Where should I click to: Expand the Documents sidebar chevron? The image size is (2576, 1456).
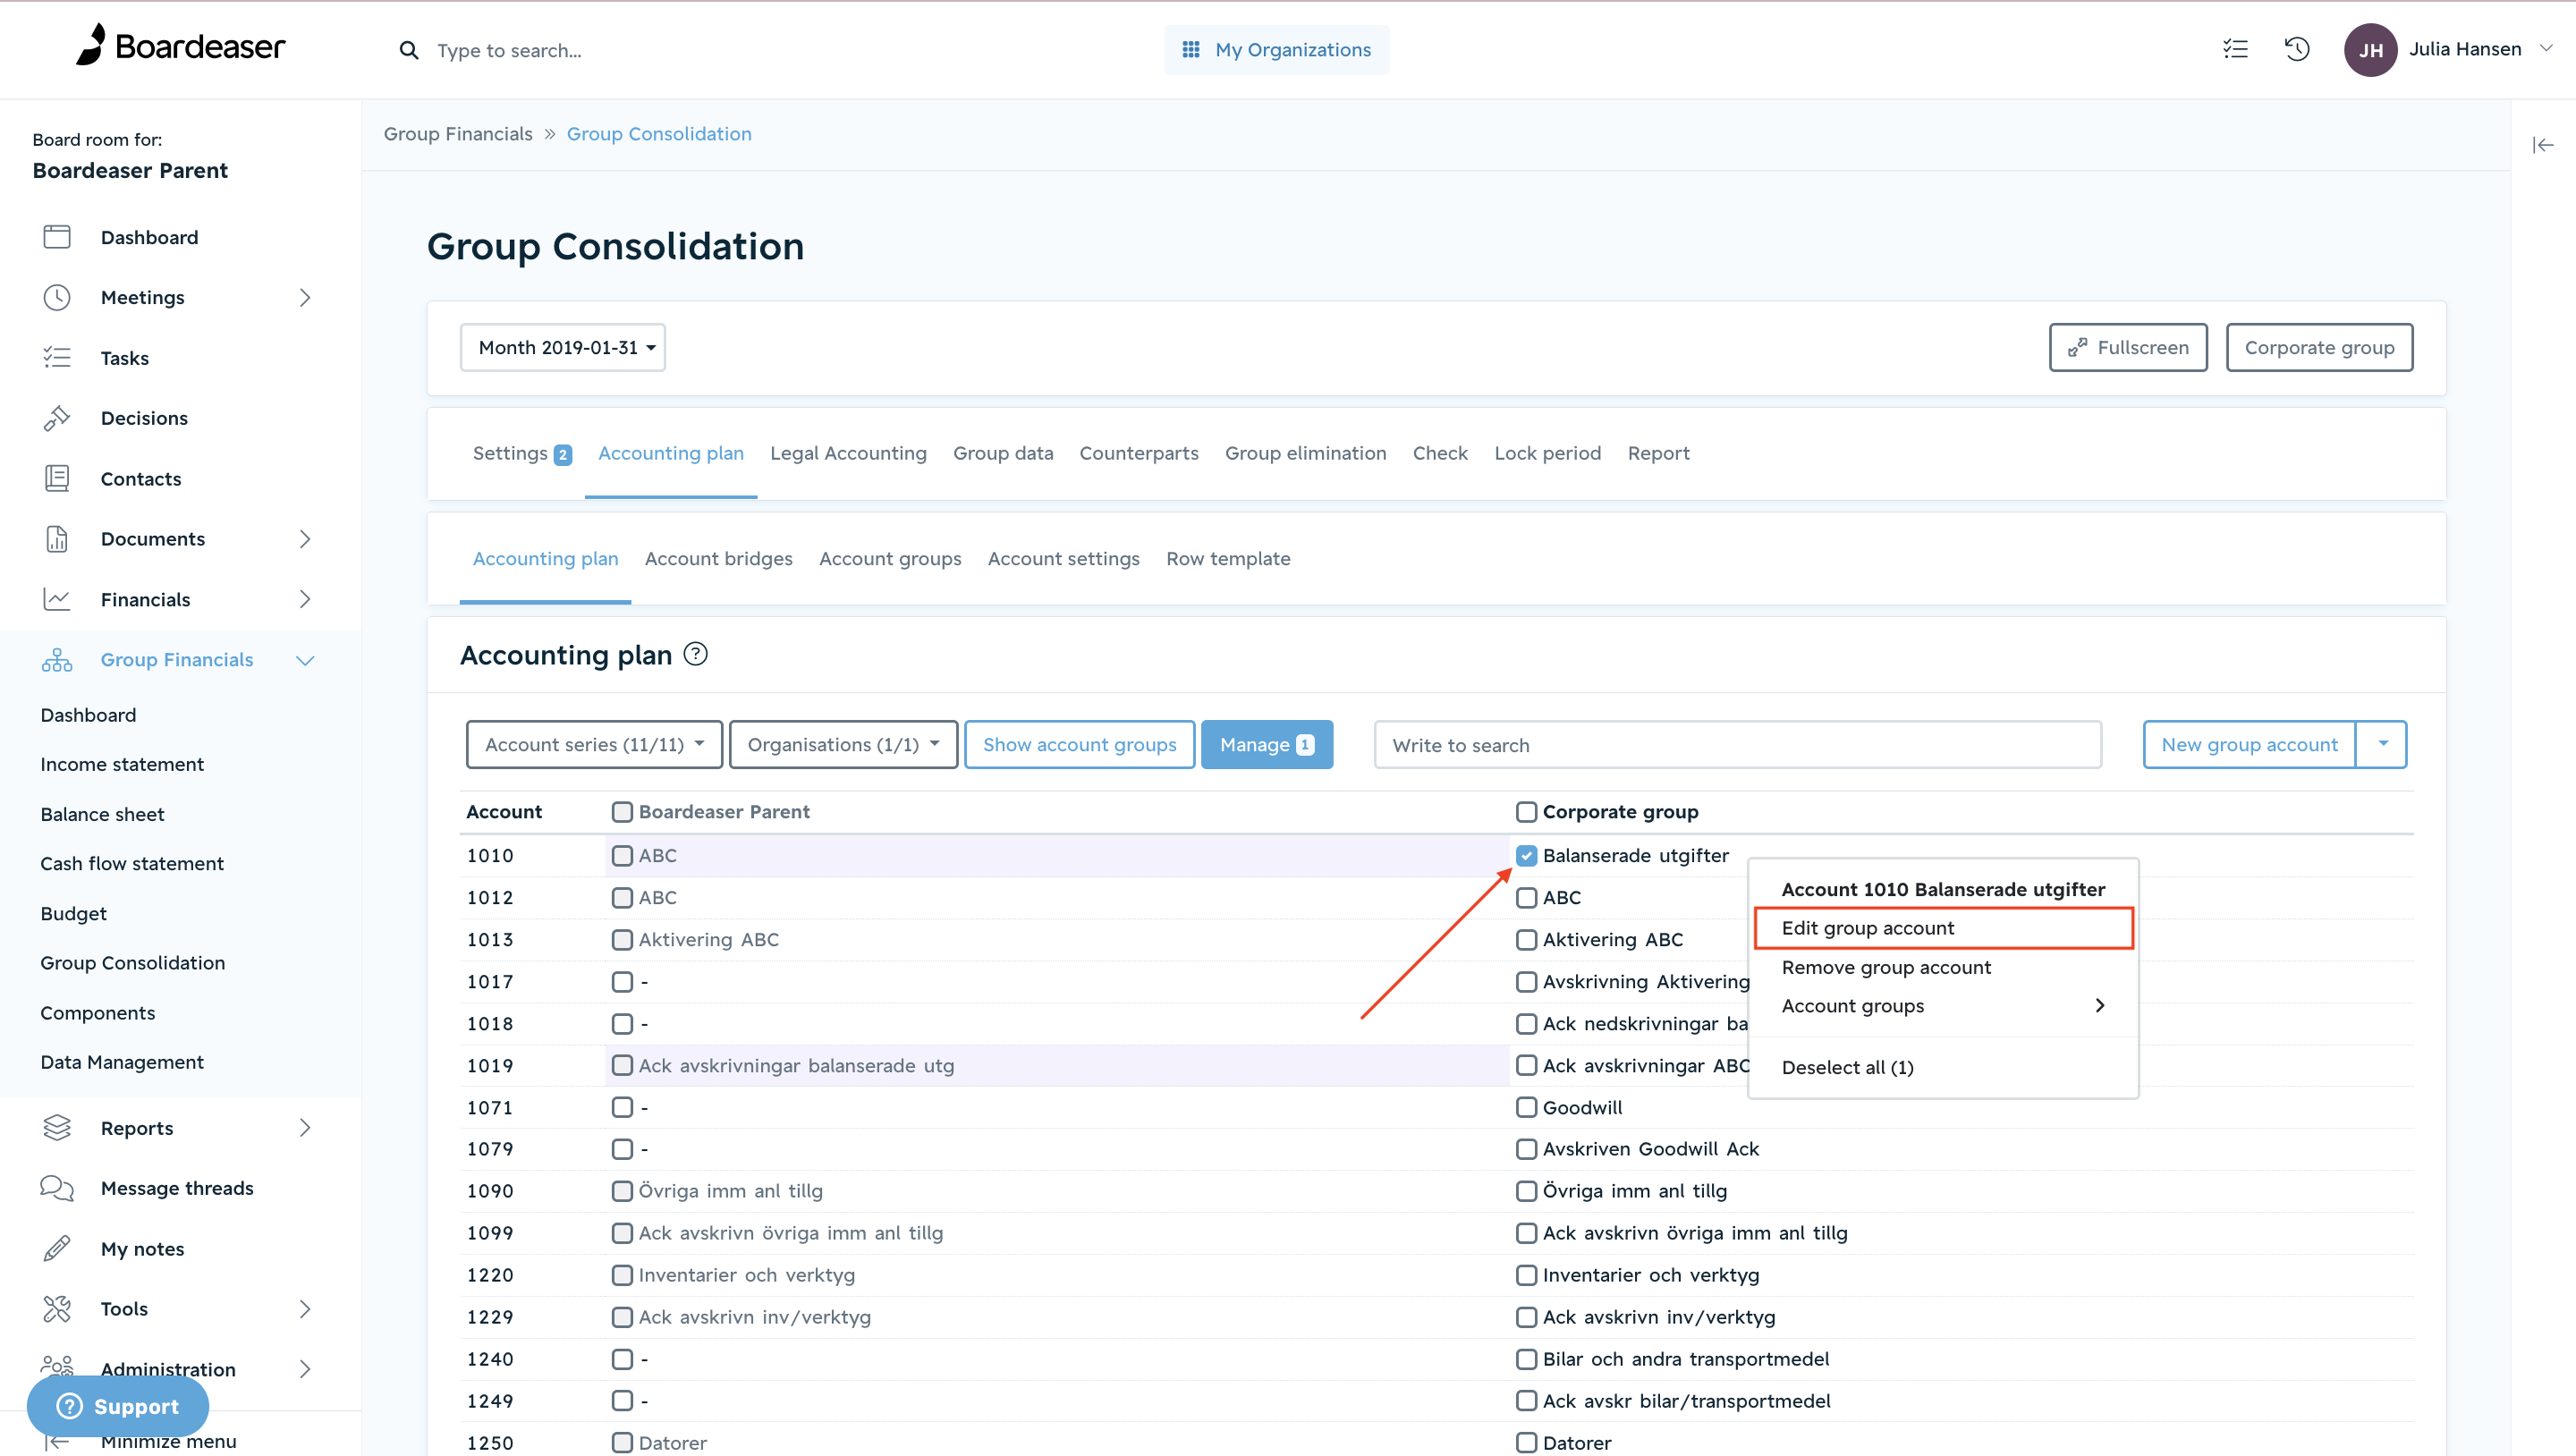(305, 539)
